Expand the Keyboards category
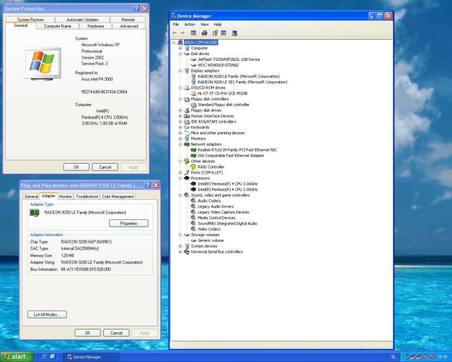This screenshot has width=452, height=362. coord(181,127)
